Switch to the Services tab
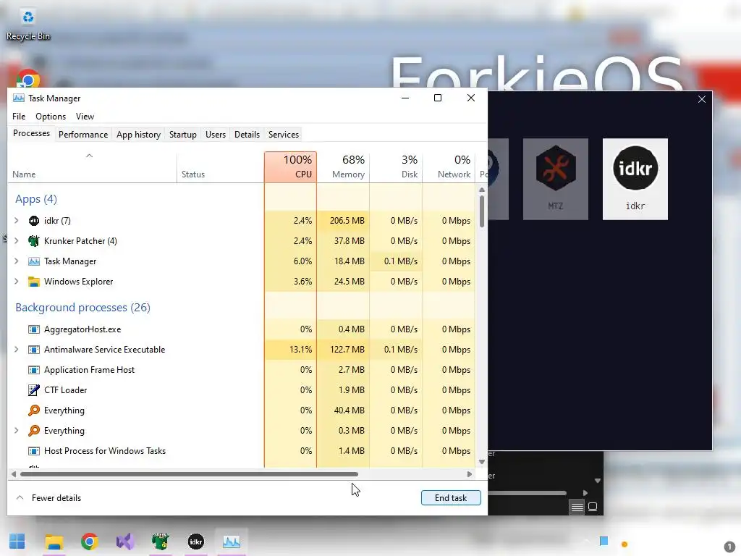Viewport: 741px width, 556px height. point(284,135)
